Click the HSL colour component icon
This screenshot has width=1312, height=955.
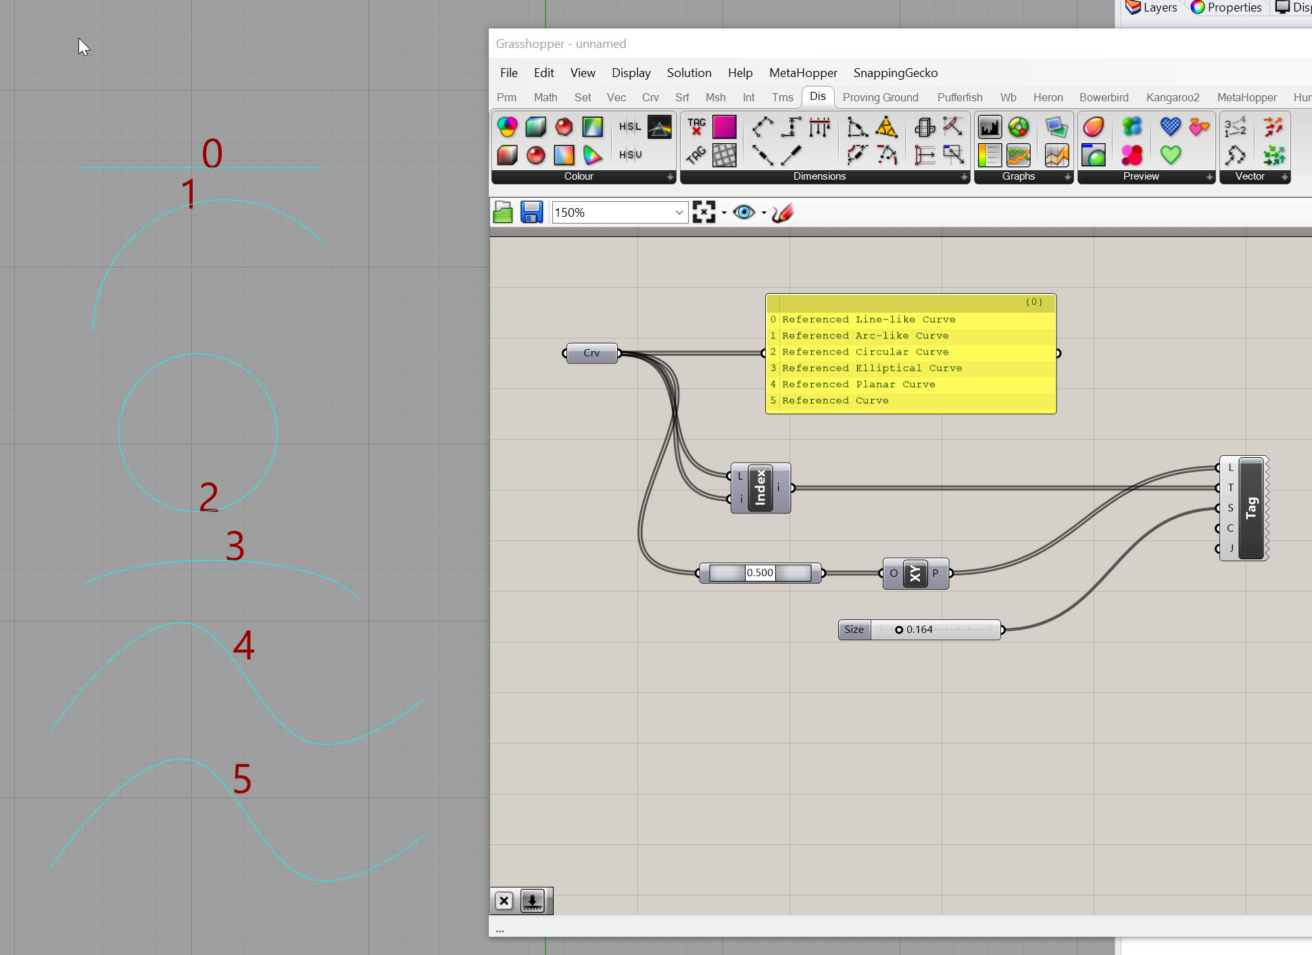[630, 126]
